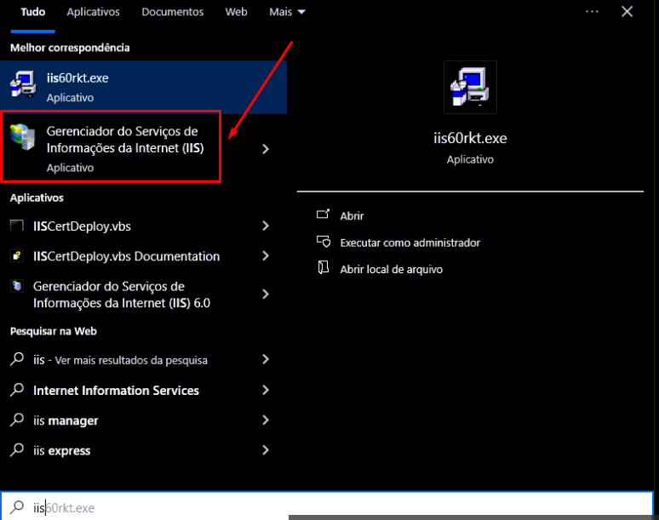Click search icon beside 'iis - Ver mais resultados'
659x520 pixels.
coord(17,359)
